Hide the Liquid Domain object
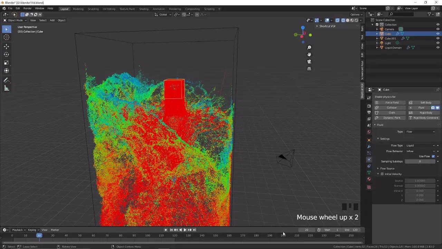Screen dimensions: 442x249 [438, 47]
